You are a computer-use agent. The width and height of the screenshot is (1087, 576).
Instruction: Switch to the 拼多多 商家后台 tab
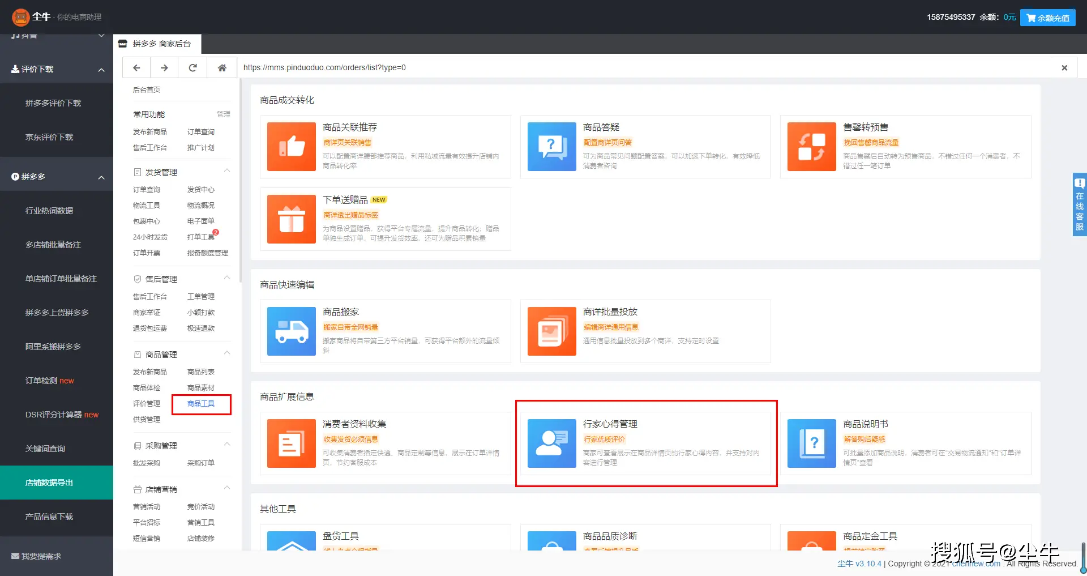tap(157, 44)
